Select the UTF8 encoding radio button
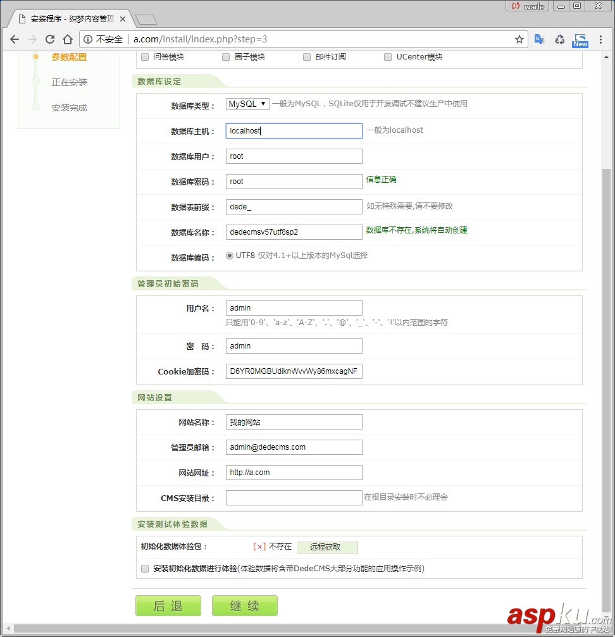Viewport: 615px width, 637px height. [230, 256]
